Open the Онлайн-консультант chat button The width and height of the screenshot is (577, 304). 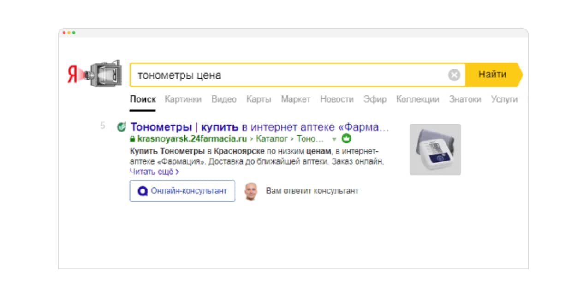(x=182, y=191)
